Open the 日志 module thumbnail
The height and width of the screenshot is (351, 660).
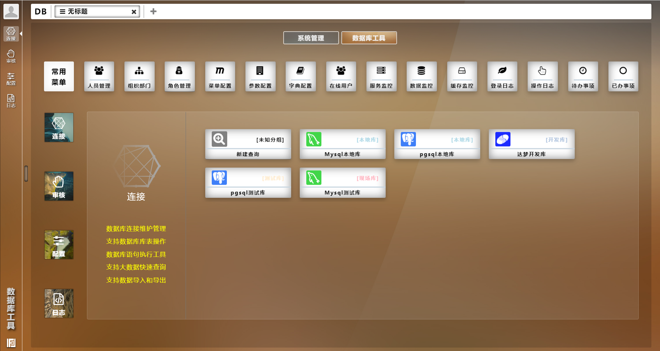click(x=59, y=303)
